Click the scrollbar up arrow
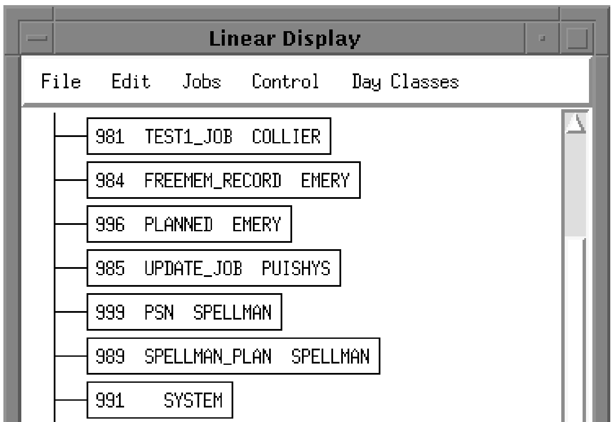612x422 pixels. (x=575, y=123)
